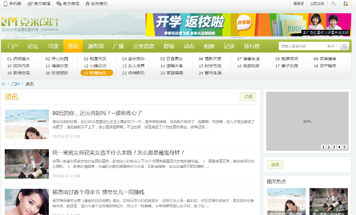Open the 群组 navigation tab

point(169,46)
